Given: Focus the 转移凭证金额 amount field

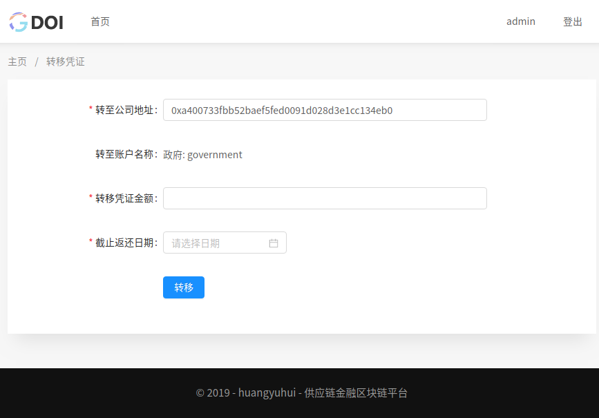Looking at the screenshot, I should [325, 198].
